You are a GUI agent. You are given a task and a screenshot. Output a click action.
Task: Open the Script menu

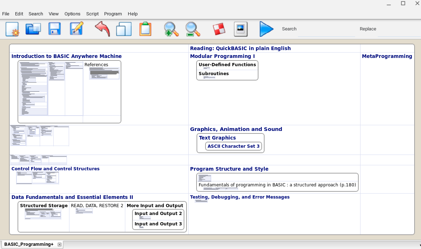click(x=92, y=14)
